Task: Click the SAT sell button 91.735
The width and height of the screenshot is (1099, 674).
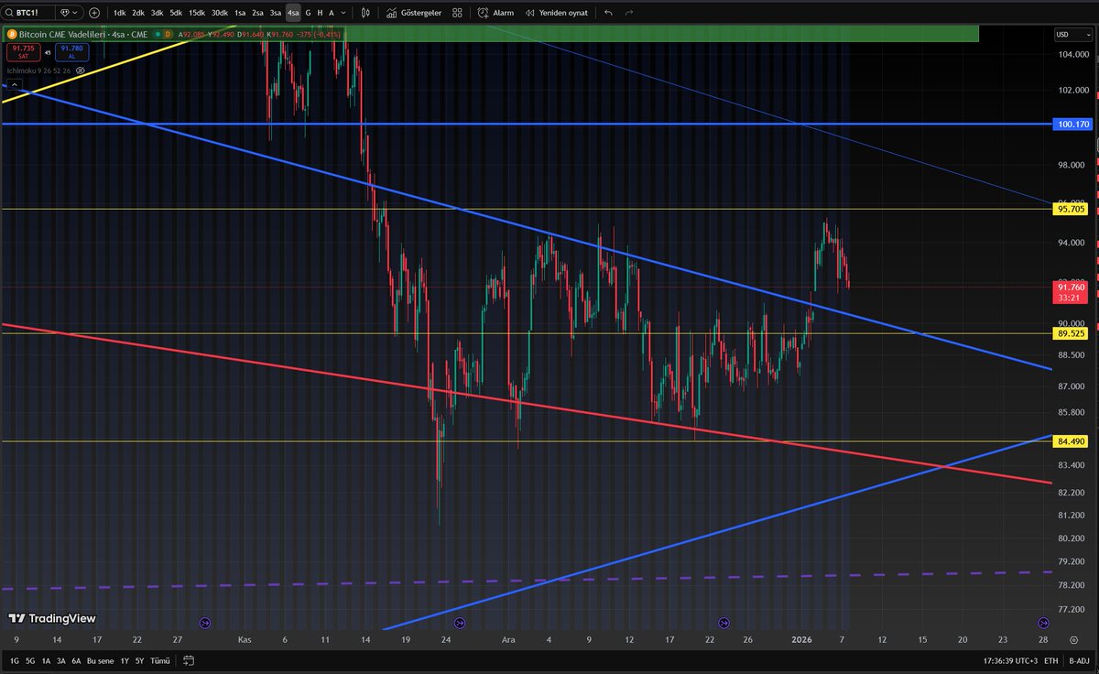Action: (x=23, y=50)
